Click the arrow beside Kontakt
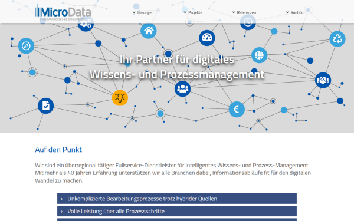The height and width of the screenshot is (221, 354). point(287,12)
